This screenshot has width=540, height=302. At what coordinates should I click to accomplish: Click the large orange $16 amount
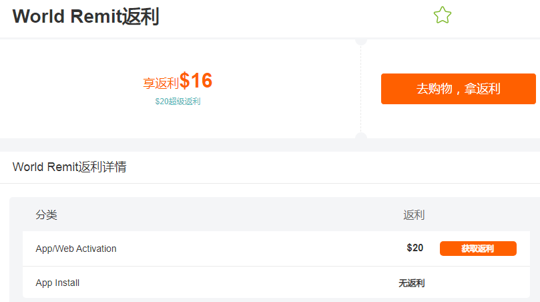point(196,81)
